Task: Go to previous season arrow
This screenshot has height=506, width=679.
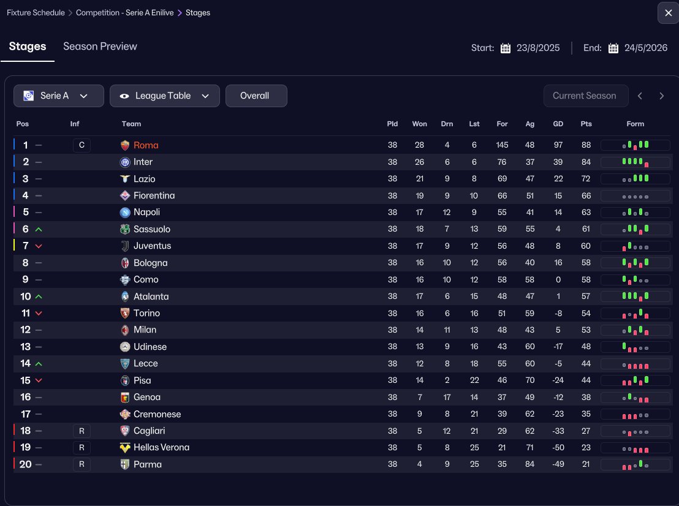Action: point(640,96)
